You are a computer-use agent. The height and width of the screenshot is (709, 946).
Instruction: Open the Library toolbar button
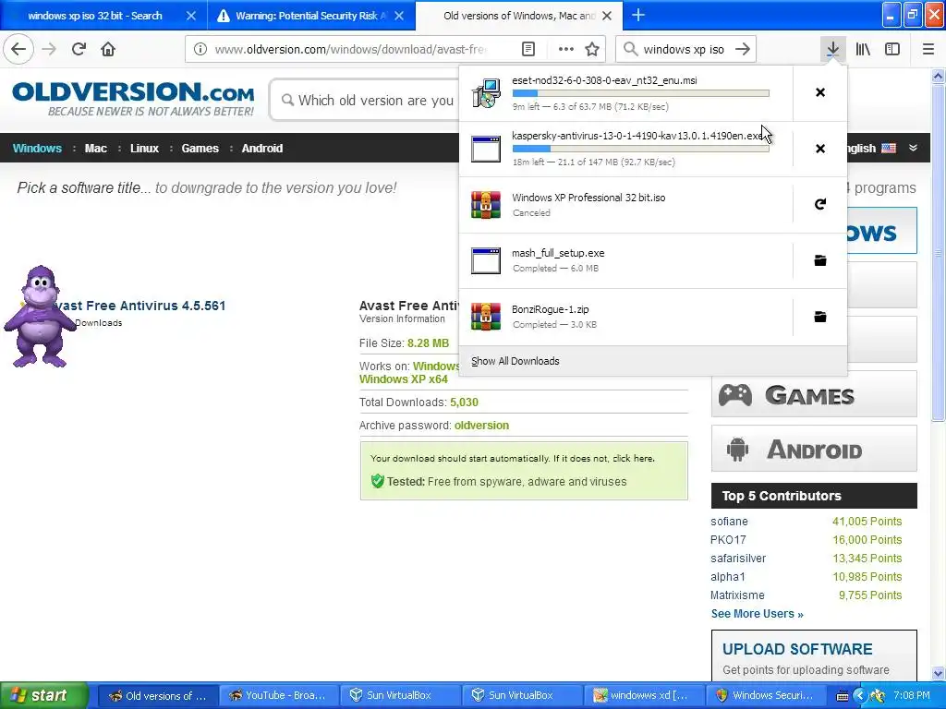[863, 49]
